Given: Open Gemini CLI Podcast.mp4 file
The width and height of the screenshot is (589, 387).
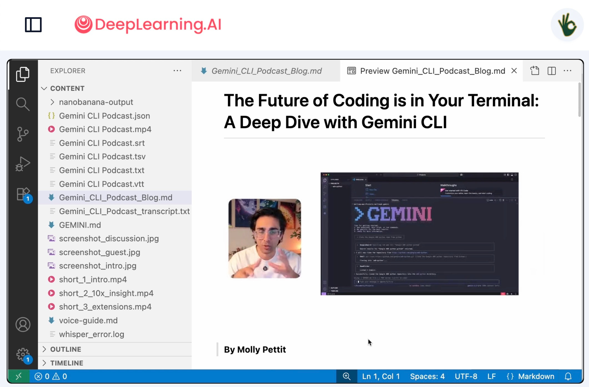Looking at the screenshot, I should (x=115, y=129).
